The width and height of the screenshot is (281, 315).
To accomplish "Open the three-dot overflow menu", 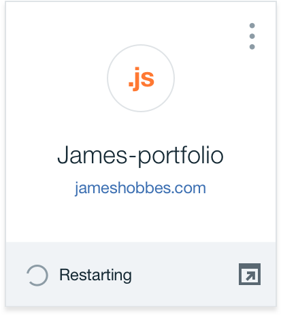I will pyautogui.click(x=252, y=36).
